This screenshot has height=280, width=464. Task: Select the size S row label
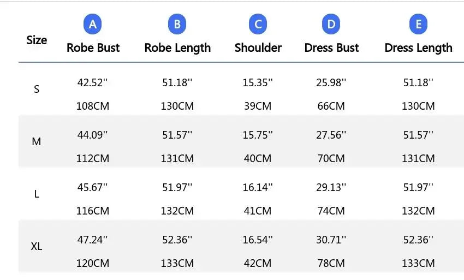[x=37, y=89]
